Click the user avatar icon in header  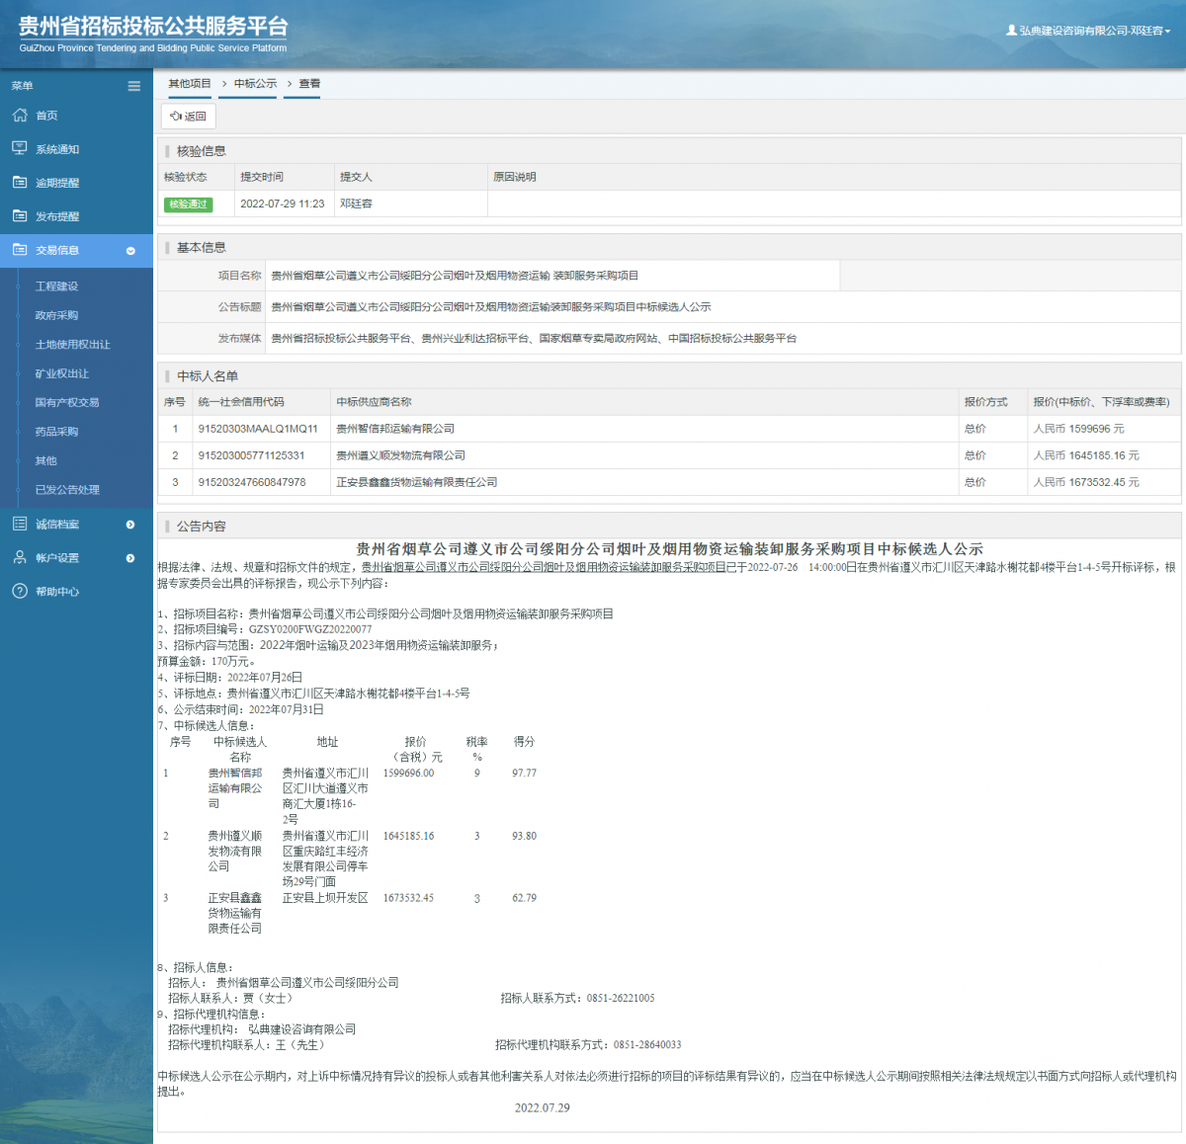point(1011,31)
